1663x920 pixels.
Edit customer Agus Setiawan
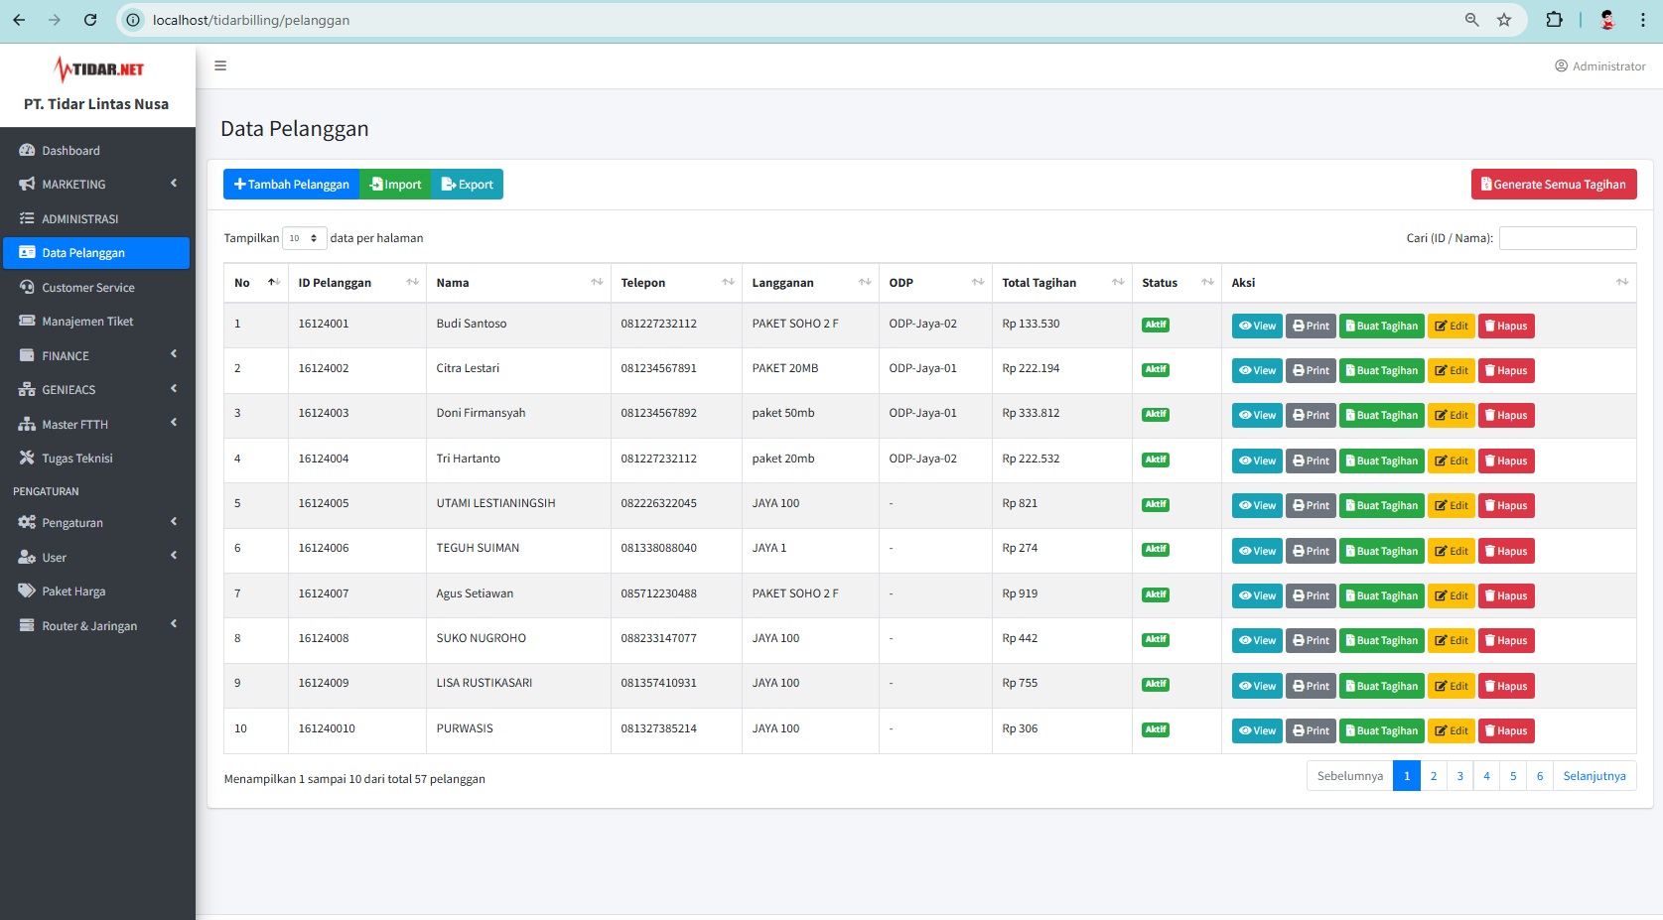point(1452,596)
